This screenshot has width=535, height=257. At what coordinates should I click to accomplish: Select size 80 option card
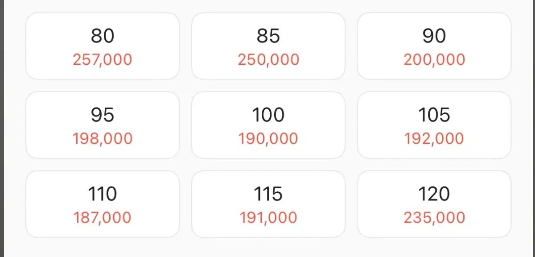[x=103, y=46]
